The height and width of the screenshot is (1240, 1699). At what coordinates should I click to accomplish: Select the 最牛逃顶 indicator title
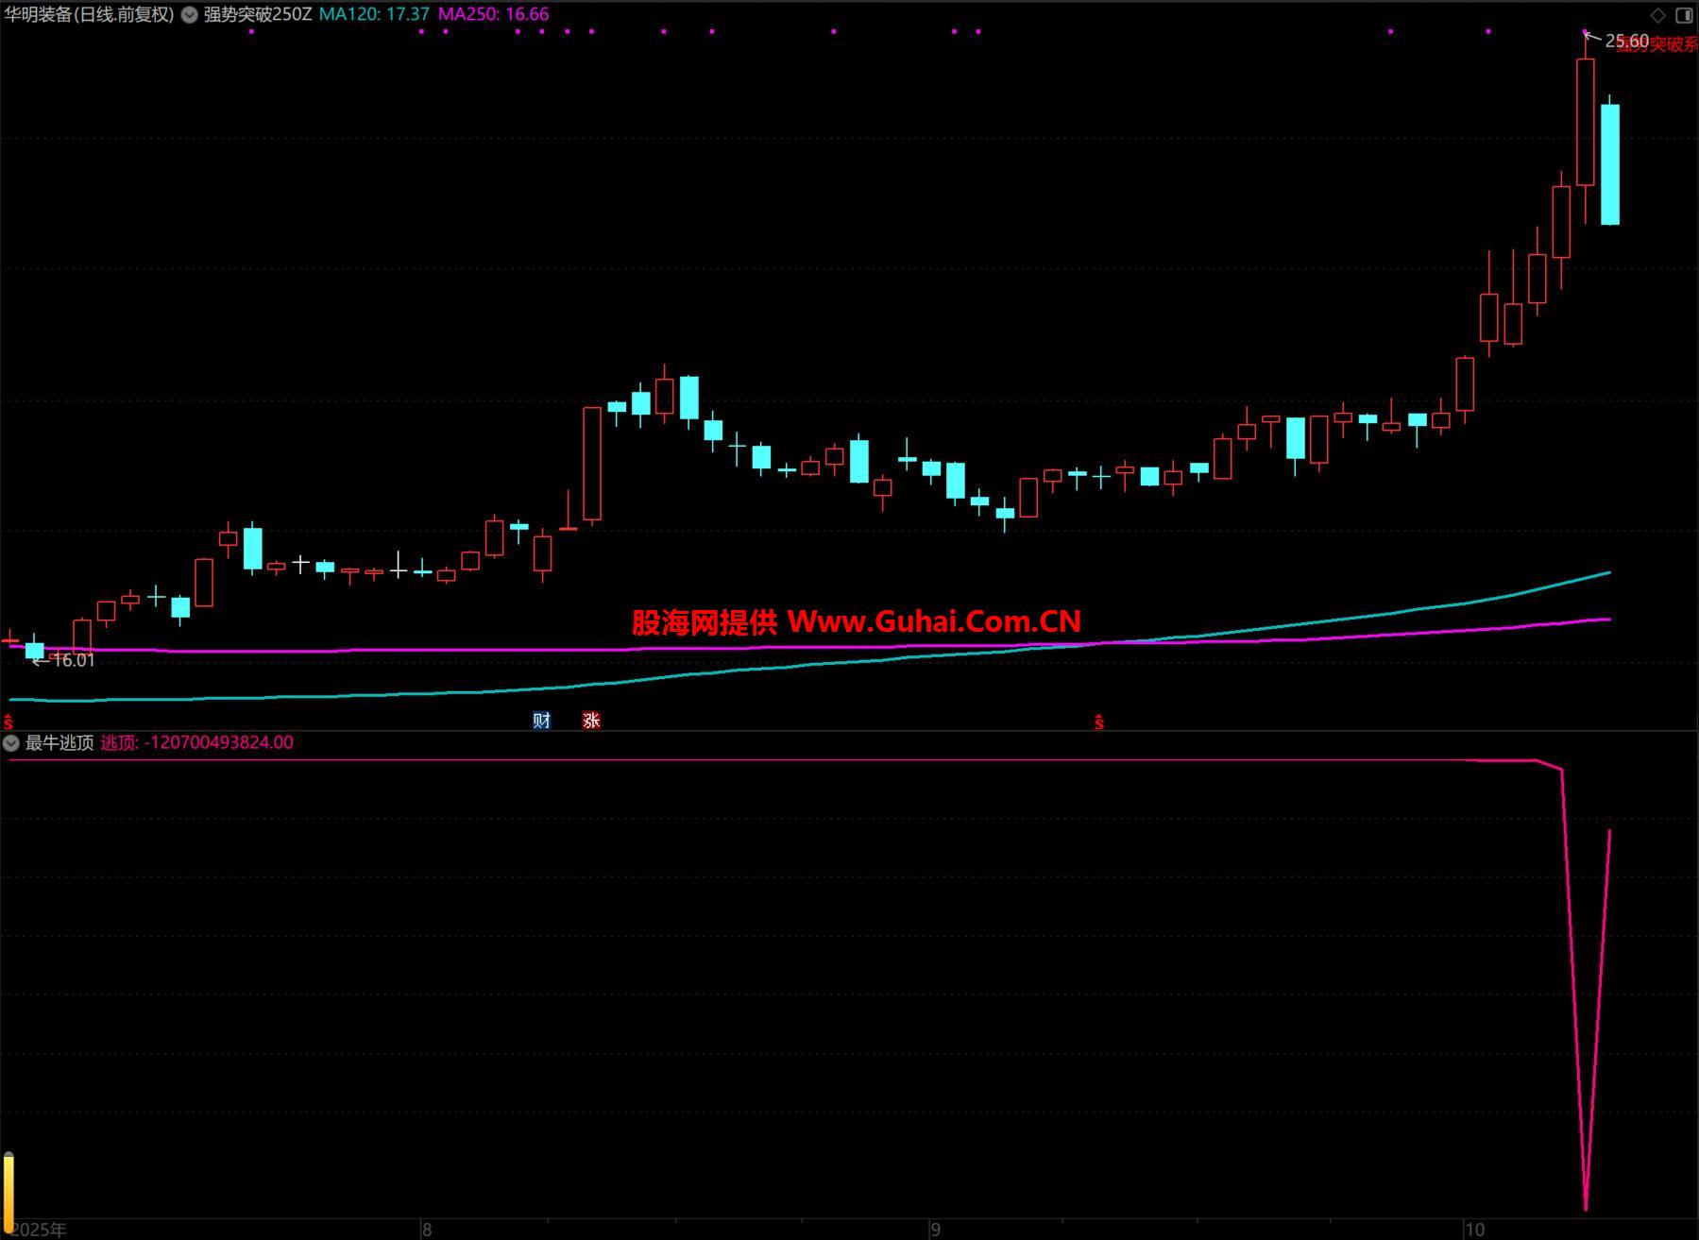tap(59, 743)
